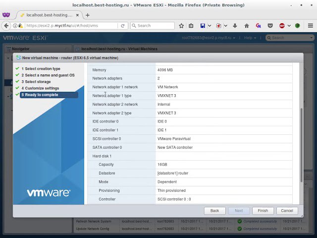Screen dimensions: 317x238
Task: Click the insecure lock warning icon
Action: (x=20, y=26)
